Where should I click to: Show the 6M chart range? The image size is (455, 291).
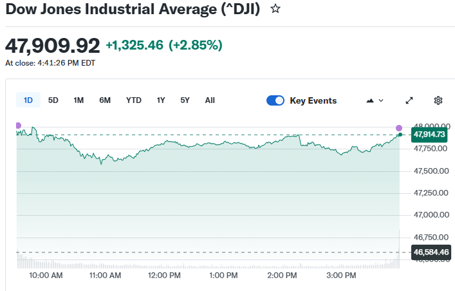[x=105, y=100]
